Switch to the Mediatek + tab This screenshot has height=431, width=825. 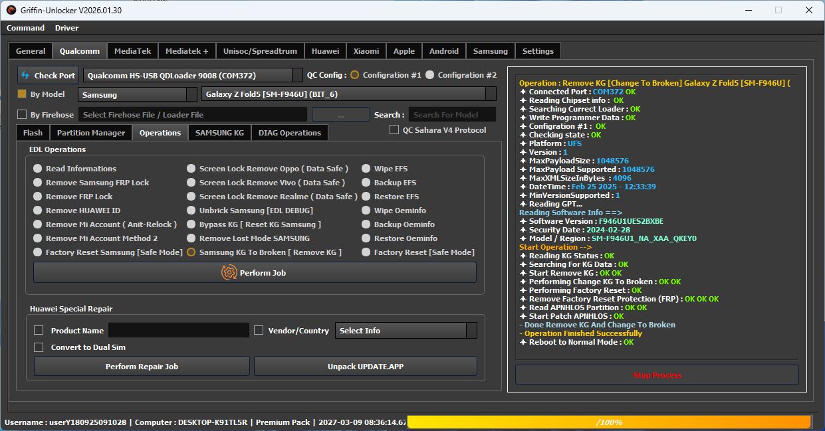pyautogui.click(x=187, y=51)
